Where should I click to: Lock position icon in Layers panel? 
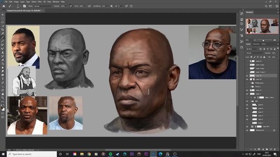coord(258,57)
